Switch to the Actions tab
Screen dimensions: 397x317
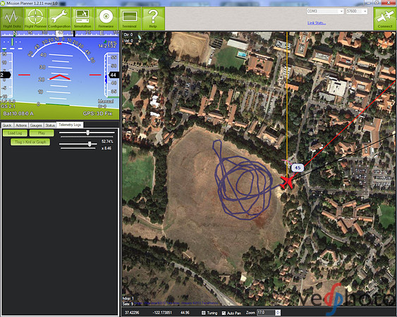21,125
